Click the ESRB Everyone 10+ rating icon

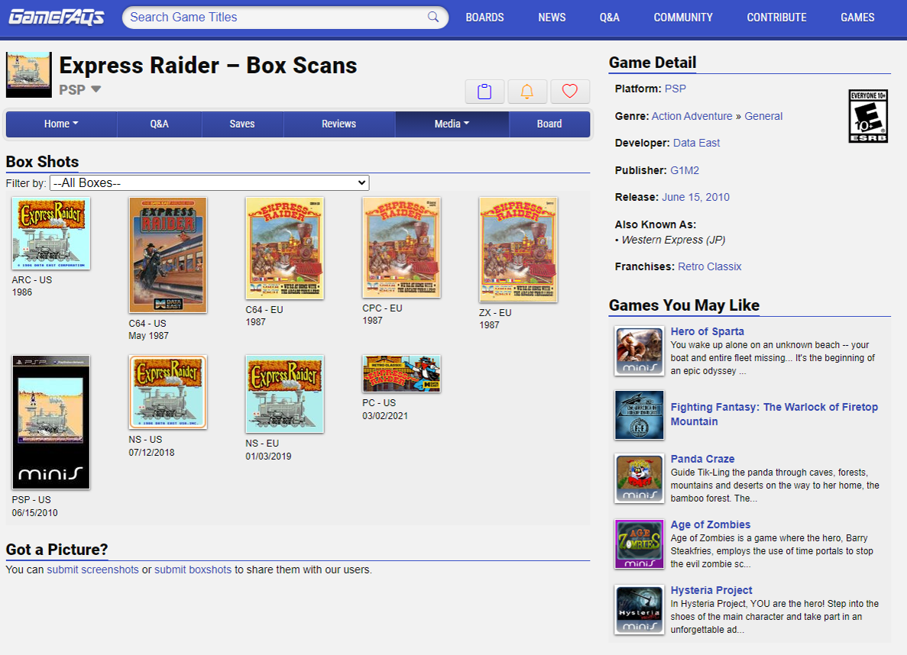coord(868,116)
